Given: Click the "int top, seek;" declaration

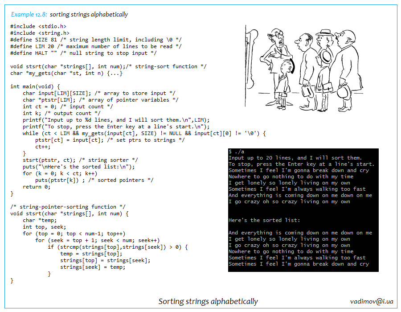Looking at the screenshot, I should (x=44, y=227).
